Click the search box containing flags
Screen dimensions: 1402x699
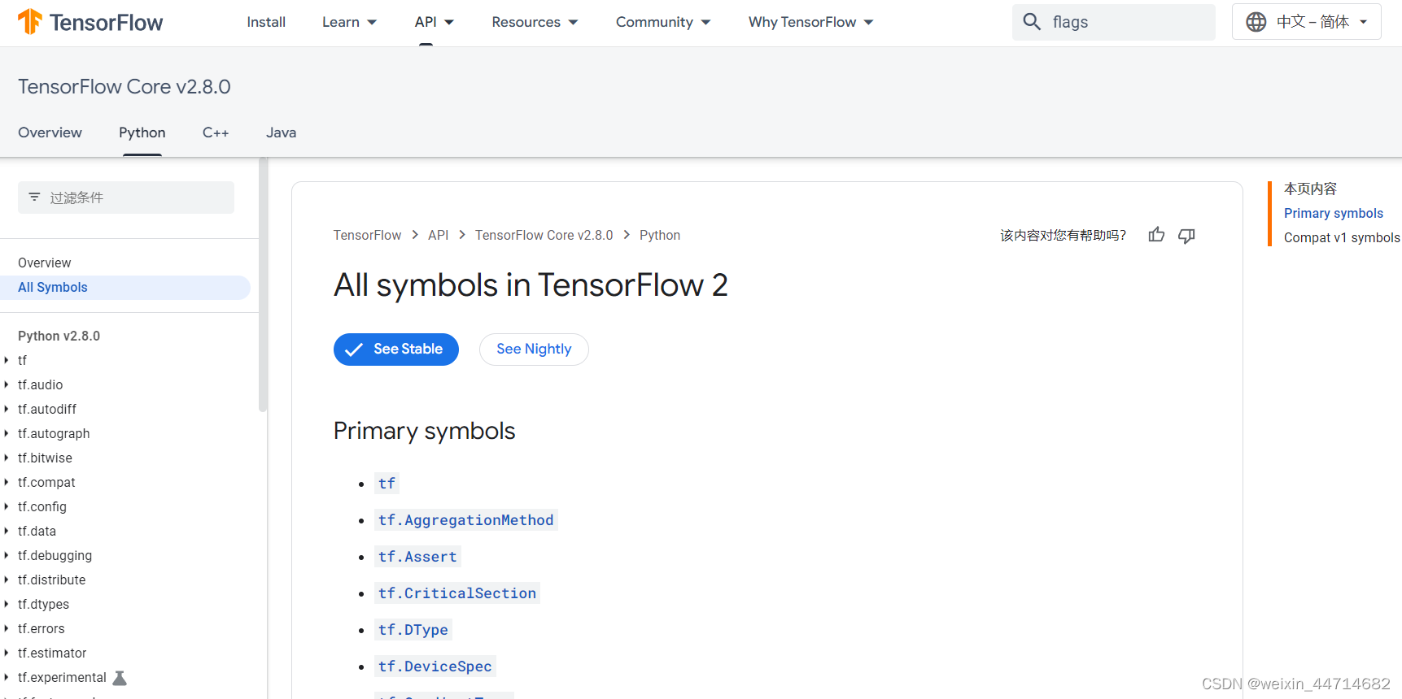pyautogui.click(x=1114, y=22)
